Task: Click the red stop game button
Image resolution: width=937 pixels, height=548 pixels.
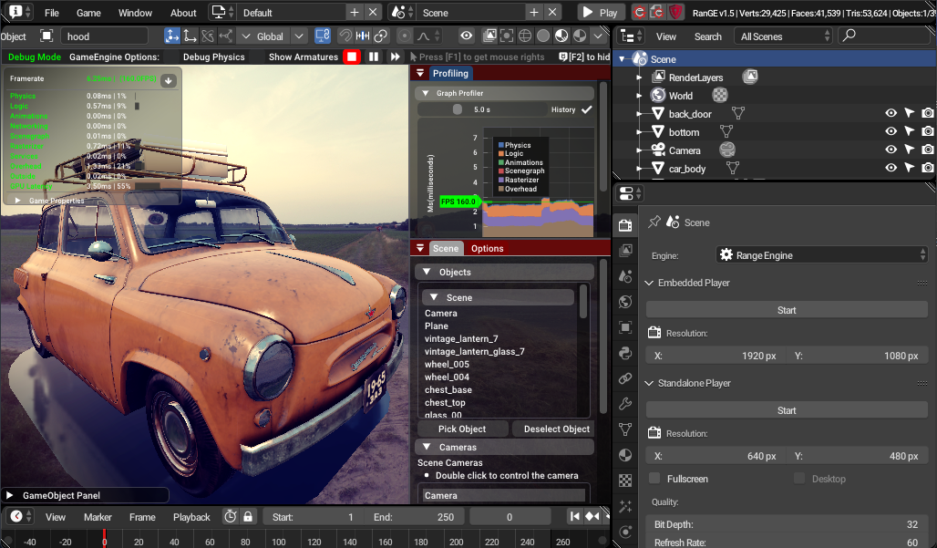Action: tap(352, 57)
